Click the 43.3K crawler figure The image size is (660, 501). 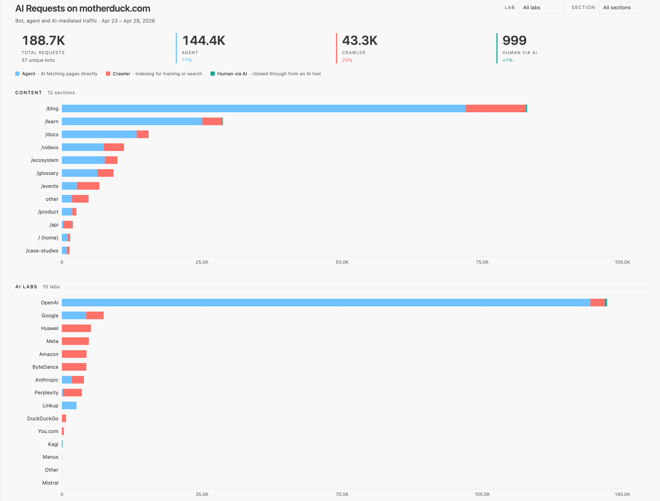pos(360,41)
